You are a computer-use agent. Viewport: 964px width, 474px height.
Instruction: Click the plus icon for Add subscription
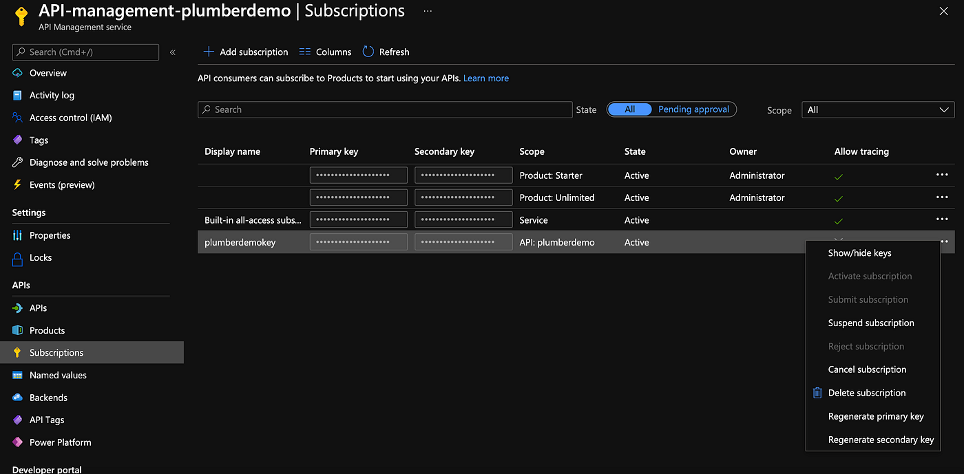click(209, 52)
